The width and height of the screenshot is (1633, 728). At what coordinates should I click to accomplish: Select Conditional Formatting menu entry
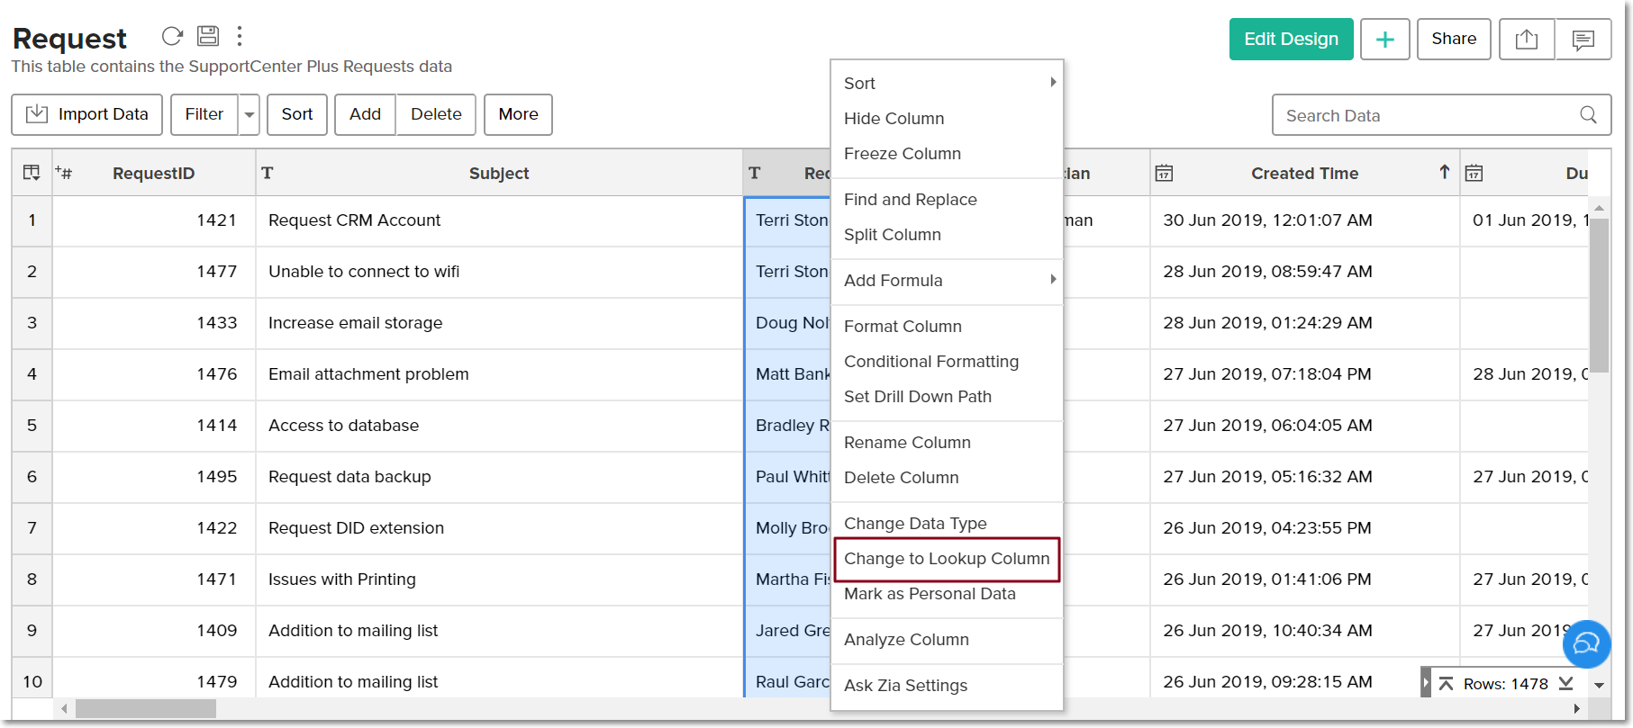pyautogui.click(x=930, y=362)
